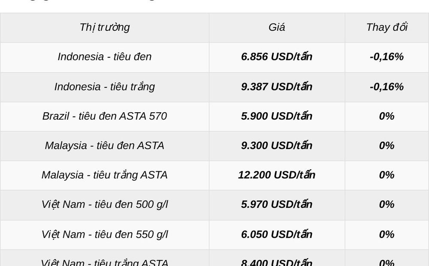Click the 'Brazil - tiêu đen ASTA 570' cell
429x266 pixels.
tap(105, 117)
